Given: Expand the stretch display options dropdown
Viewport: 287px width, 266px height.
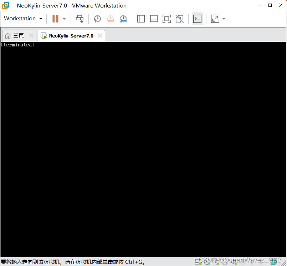Looking at the screenshot, I should (x=224, y=19).
